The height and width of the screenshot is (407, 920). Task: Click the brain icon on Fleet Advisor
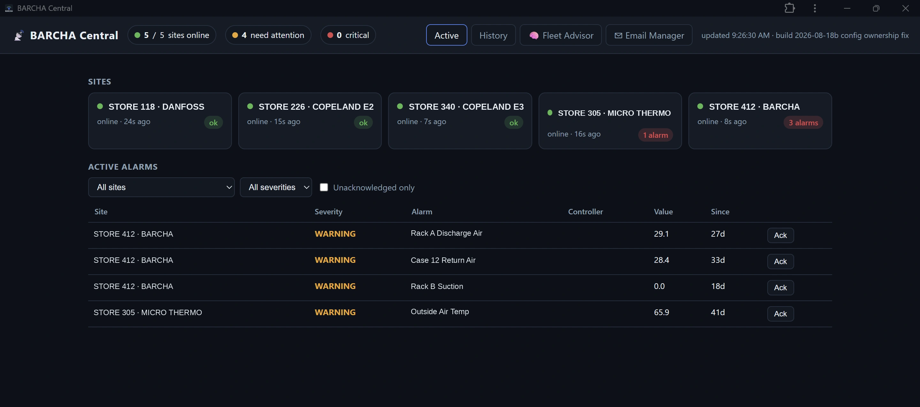pos(534,35)
